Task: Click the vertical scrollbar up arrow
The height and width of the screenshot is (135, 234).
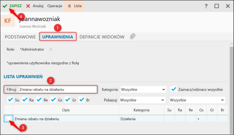Action: tap(232, 44)
